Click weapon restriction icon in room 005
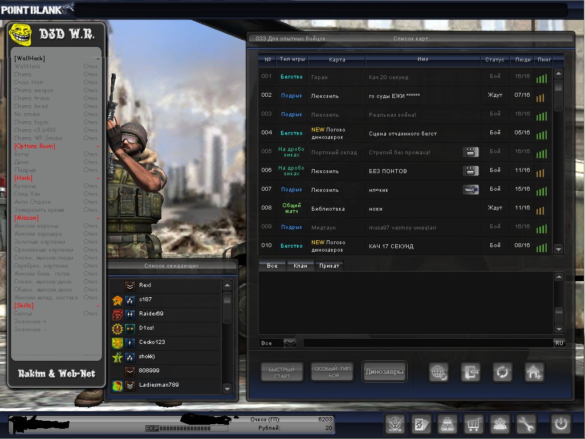The image size is (585, 439). pos(470,151)
